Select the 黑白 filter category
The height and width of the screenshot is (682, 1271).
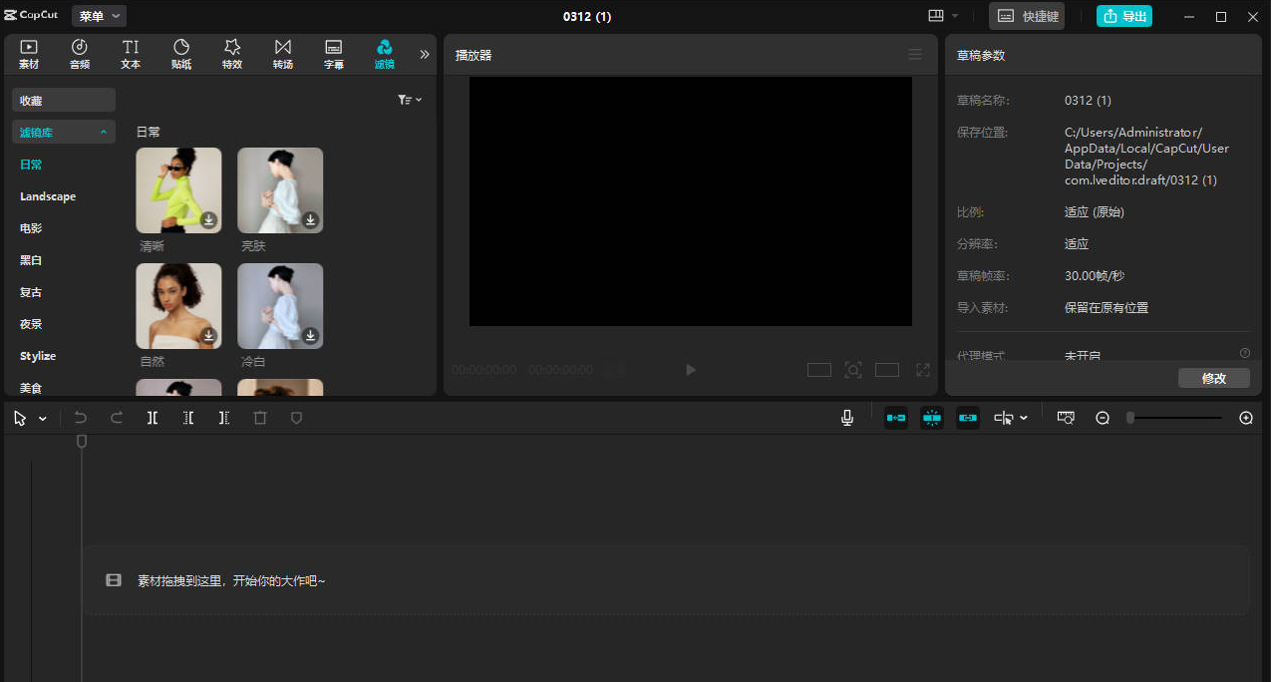coord(31,260)
